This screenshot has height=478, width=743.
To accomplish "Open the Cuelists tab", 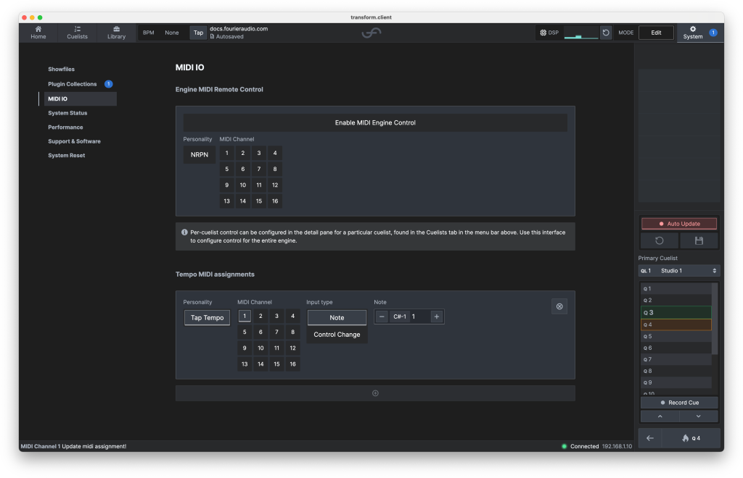I will coord(77,33).
